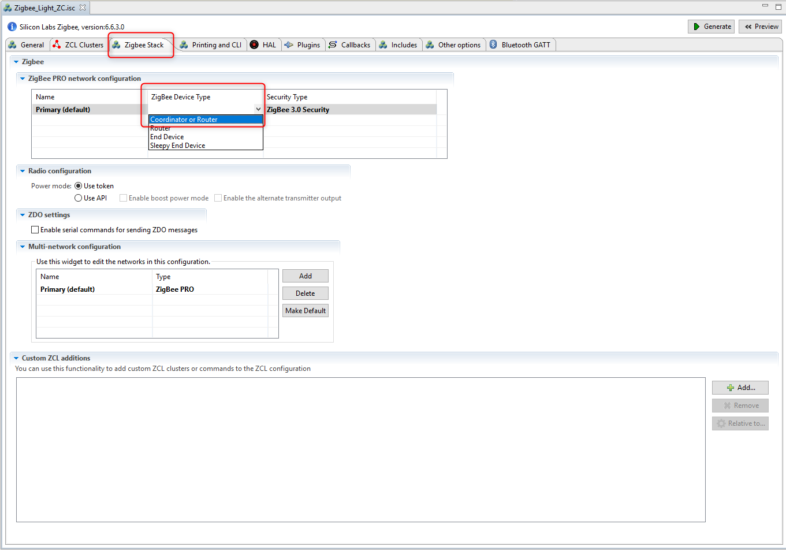Switch to the General tab

27,45
